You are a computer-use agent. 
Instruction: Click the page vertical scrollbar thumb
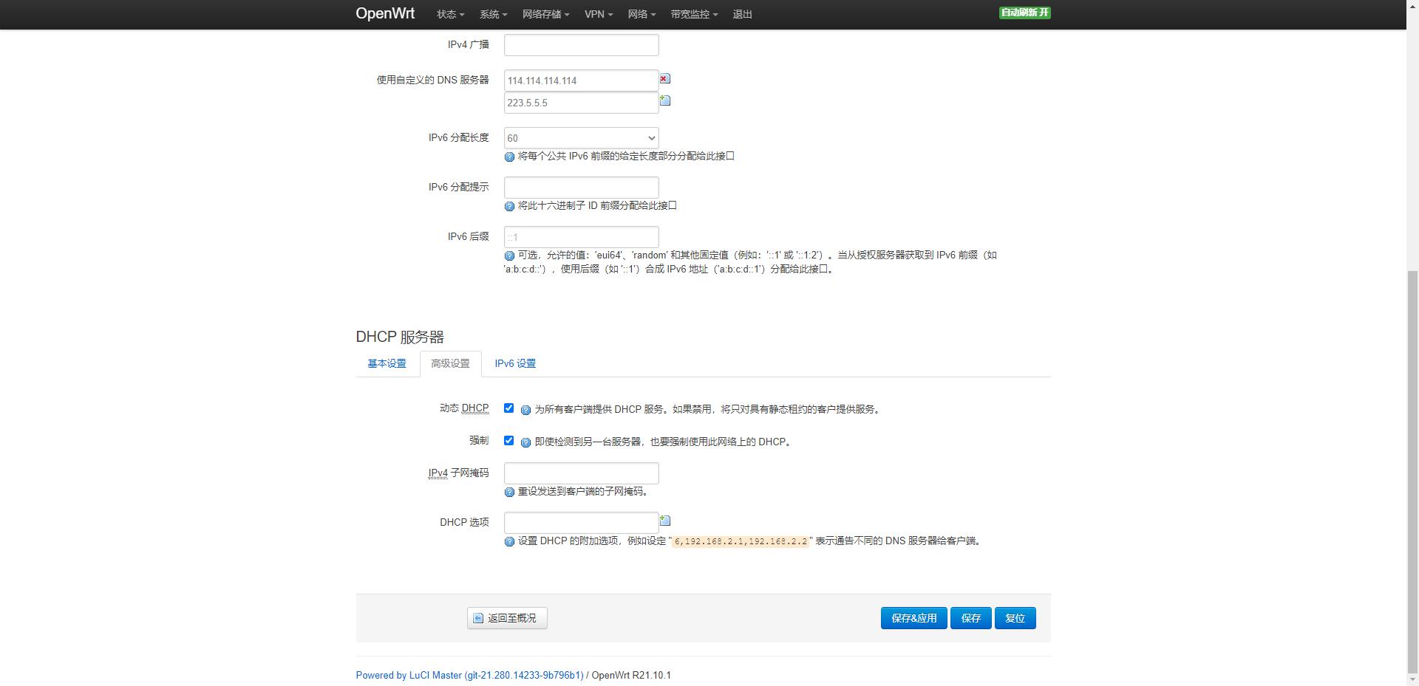click(x=1412, y=470)
